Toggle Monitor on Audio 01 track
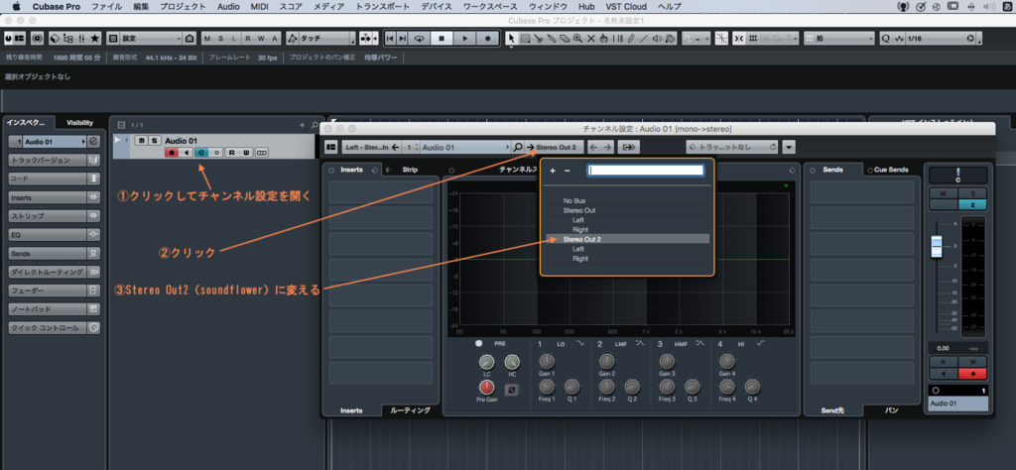This screenshot has width=1016, height=470. tap(187, 152)
